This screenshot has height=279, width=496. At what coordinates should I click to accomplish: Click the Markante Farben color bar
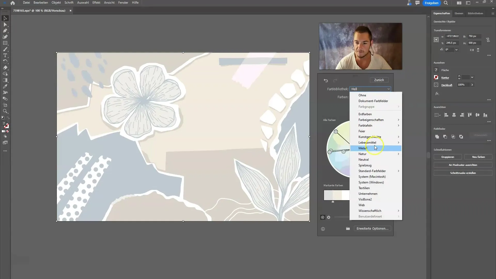[x=337, y=195]
